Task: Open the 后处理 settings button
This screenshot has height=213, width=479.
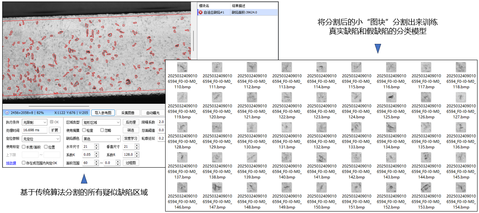Action: point(130,122)
